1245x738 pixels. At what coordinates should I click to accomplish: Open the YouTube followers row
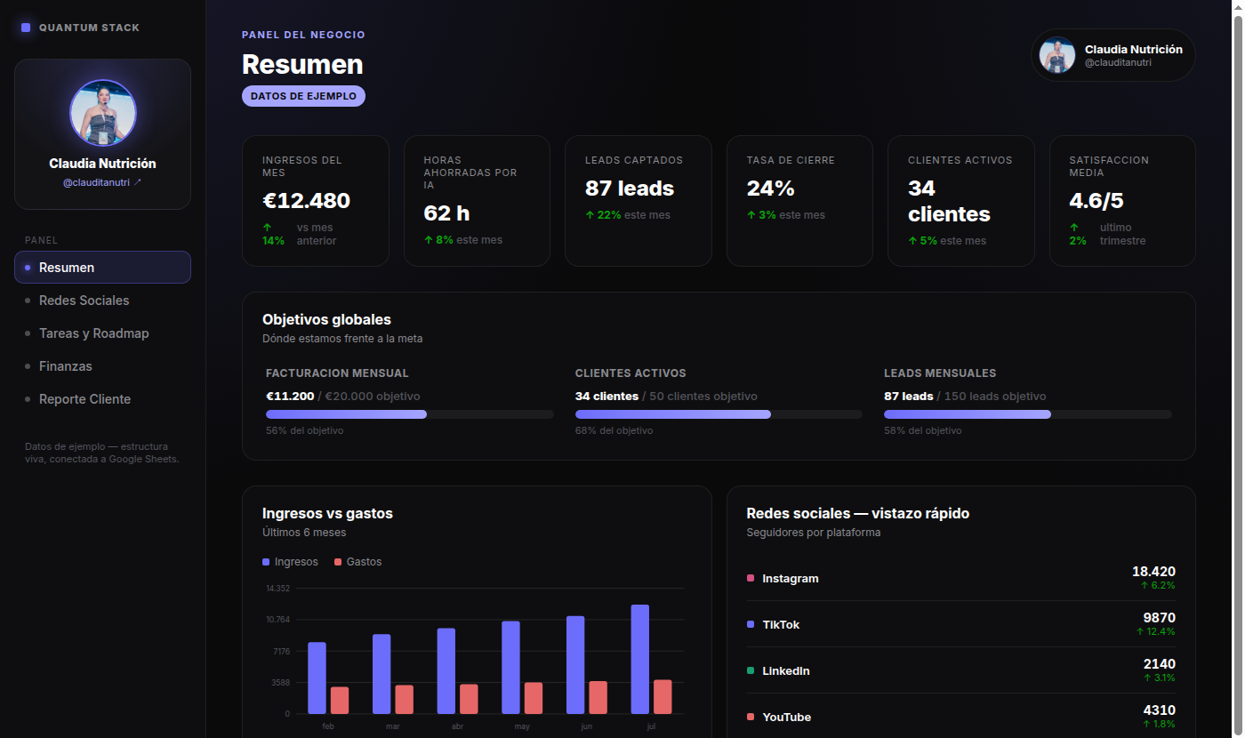click(961, 717)
